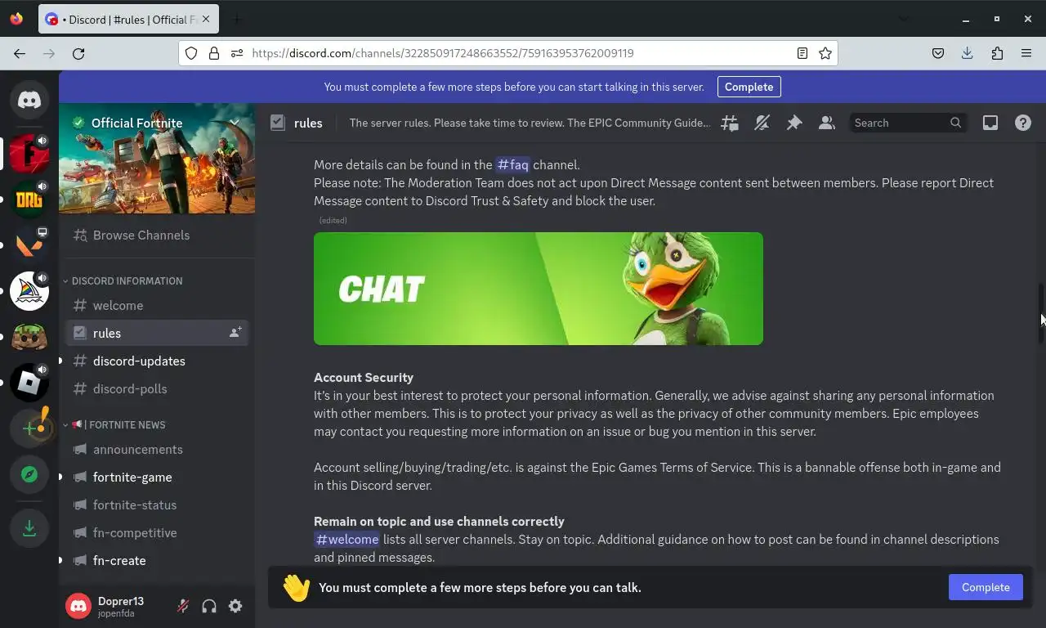This screenshot has height=628, width=1046.
Task: Open Firefox extensions puzzle icon
Action: (x=997, y=53)
